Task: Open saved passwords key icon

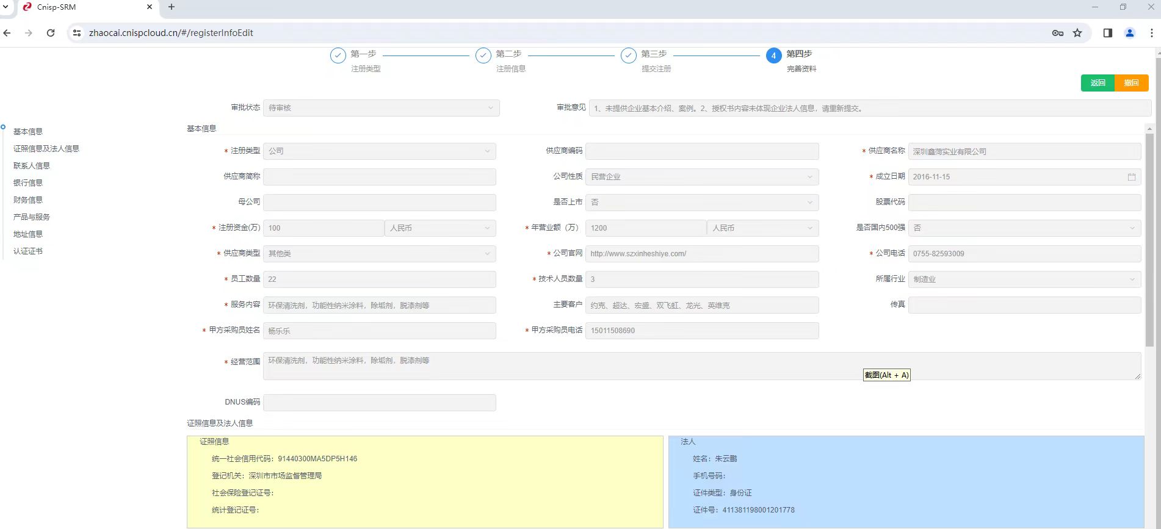Action: 1058,33
